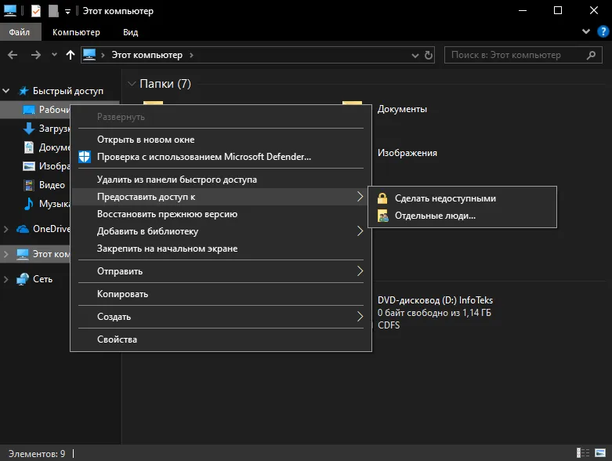
Task: Switch to details view icon in status bar
Action: [583, 453]
